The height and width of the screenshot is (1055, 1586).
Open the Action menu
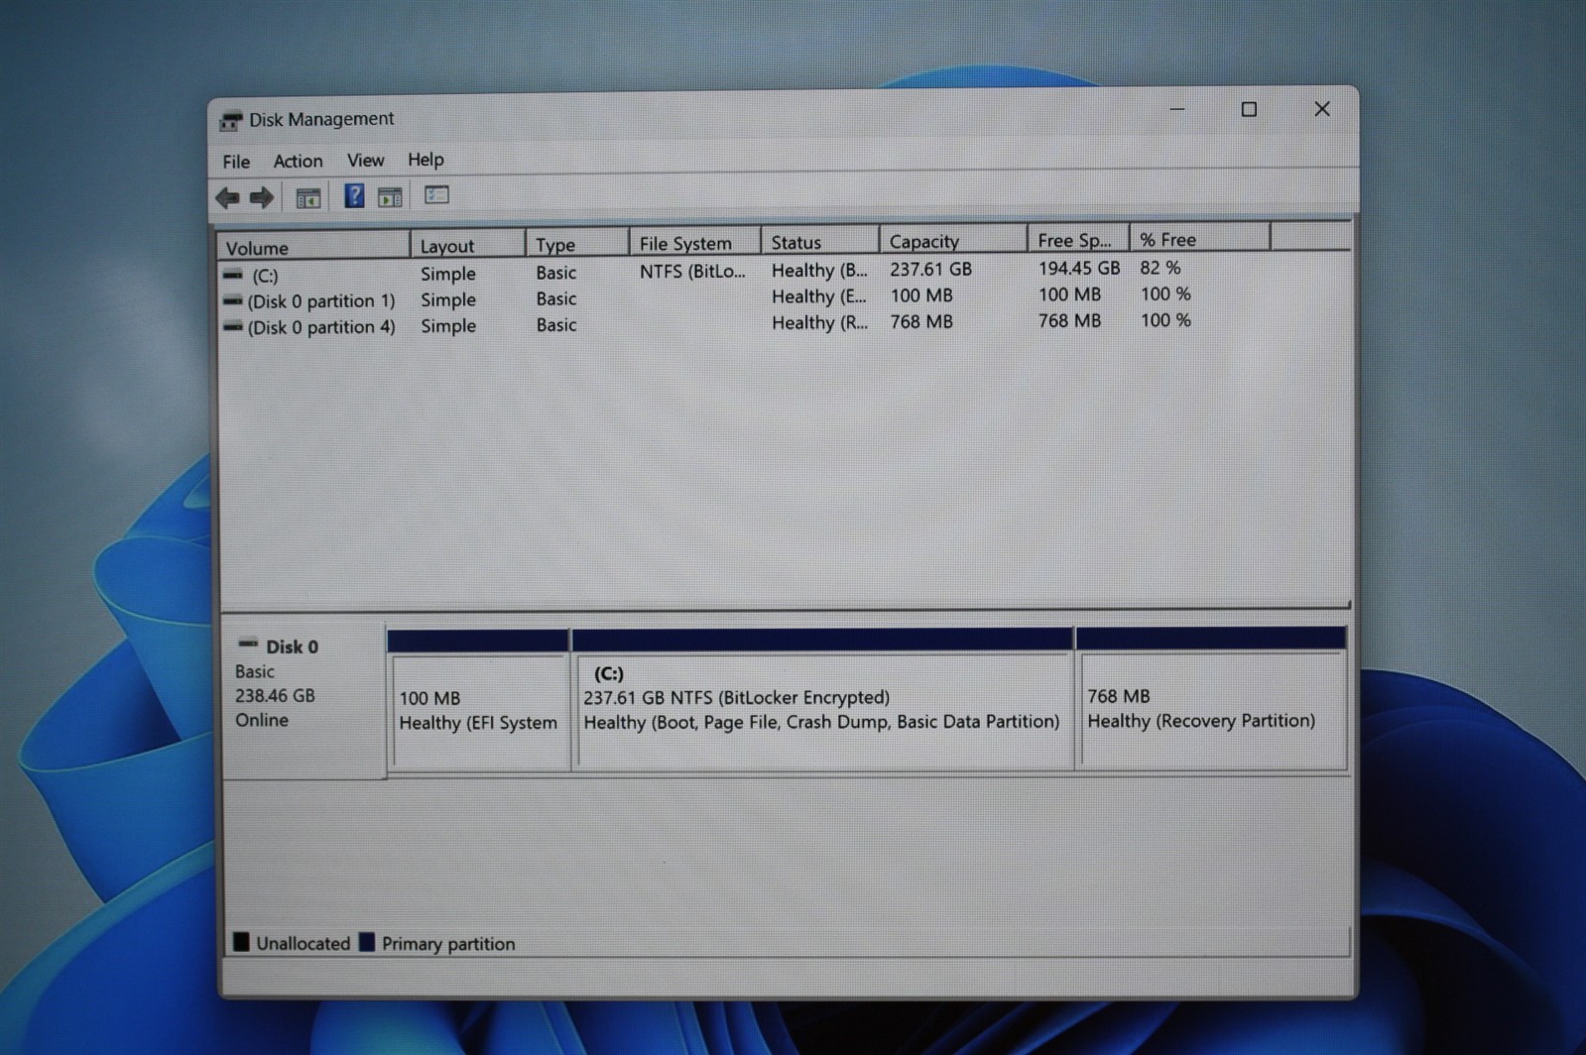pyautogui.click(x=298, y=161)
